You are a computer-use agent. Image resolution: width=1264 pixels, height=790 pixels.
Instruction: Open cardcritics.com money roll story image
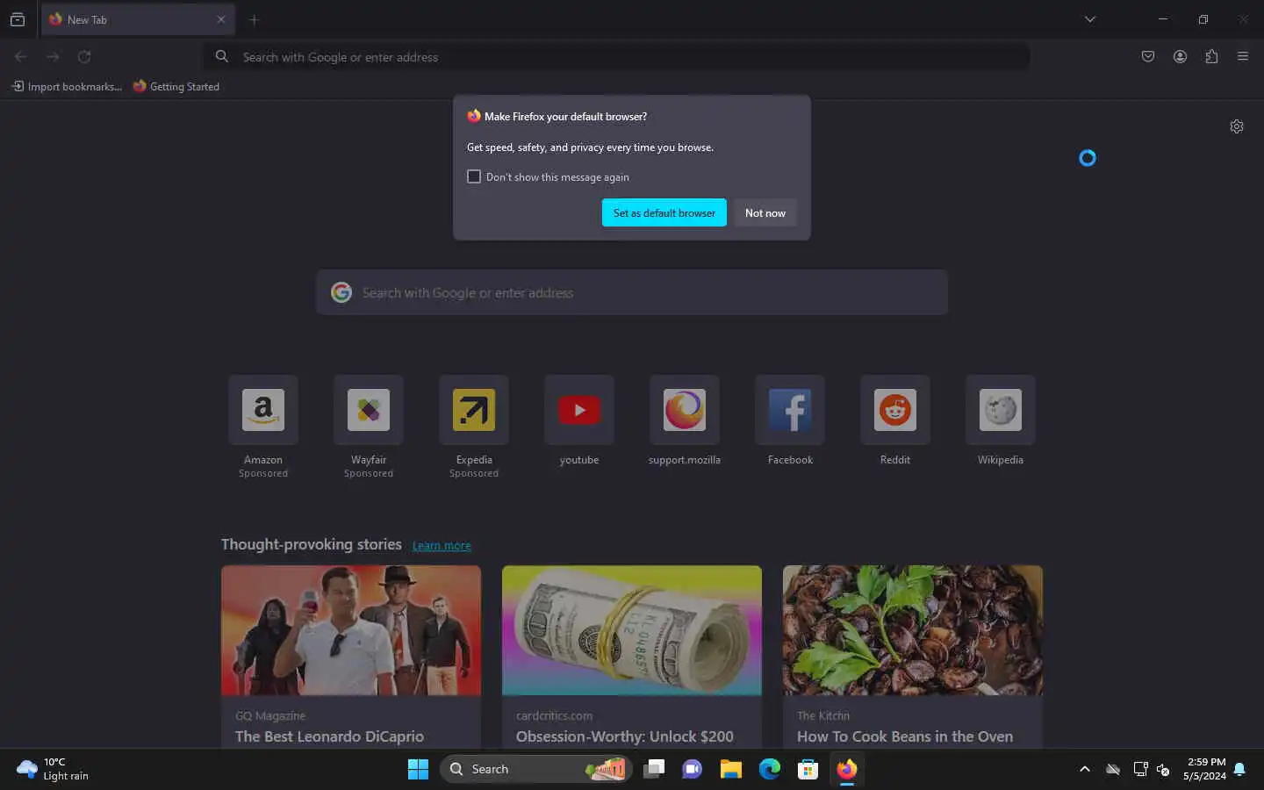632,630
